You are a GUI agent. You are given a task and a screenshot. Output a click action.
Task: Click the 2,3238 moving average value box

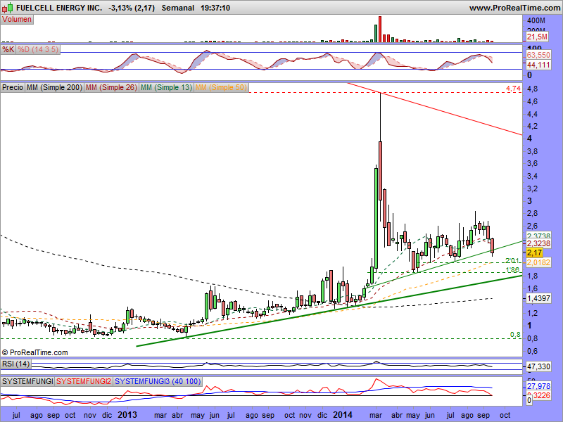[x=538, y=243]
